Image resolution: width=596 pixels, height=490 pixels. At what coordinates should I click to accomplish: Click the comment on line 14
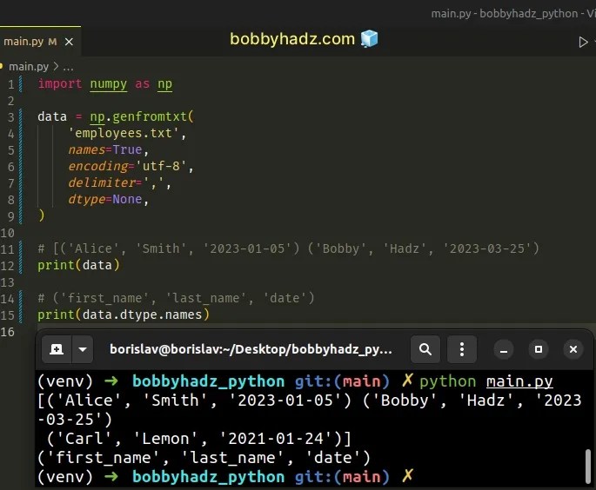tap(176, 298)
